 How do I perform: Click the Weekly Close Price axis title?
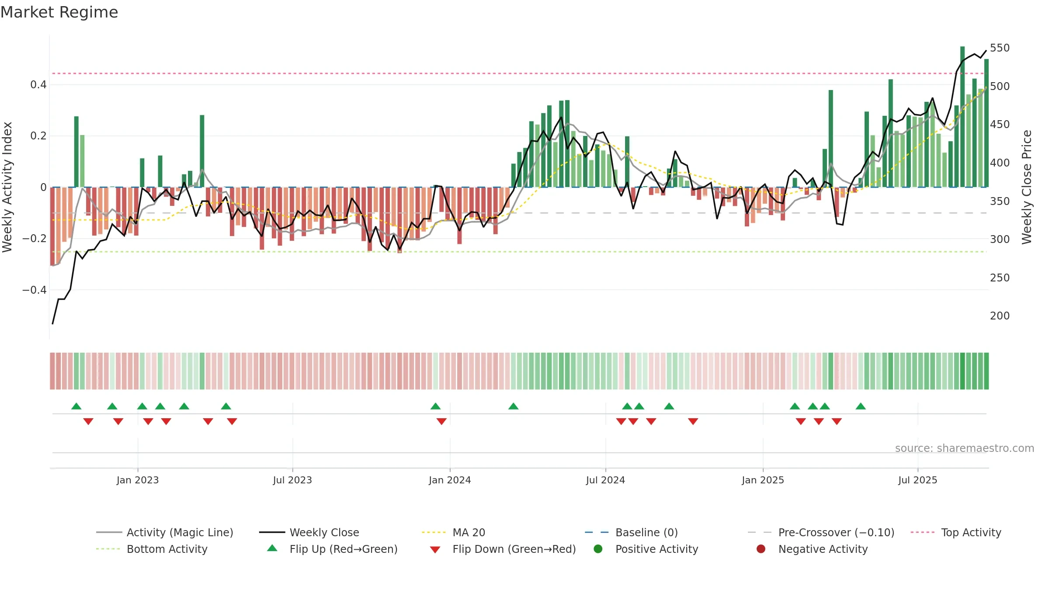pos(1027,187)
